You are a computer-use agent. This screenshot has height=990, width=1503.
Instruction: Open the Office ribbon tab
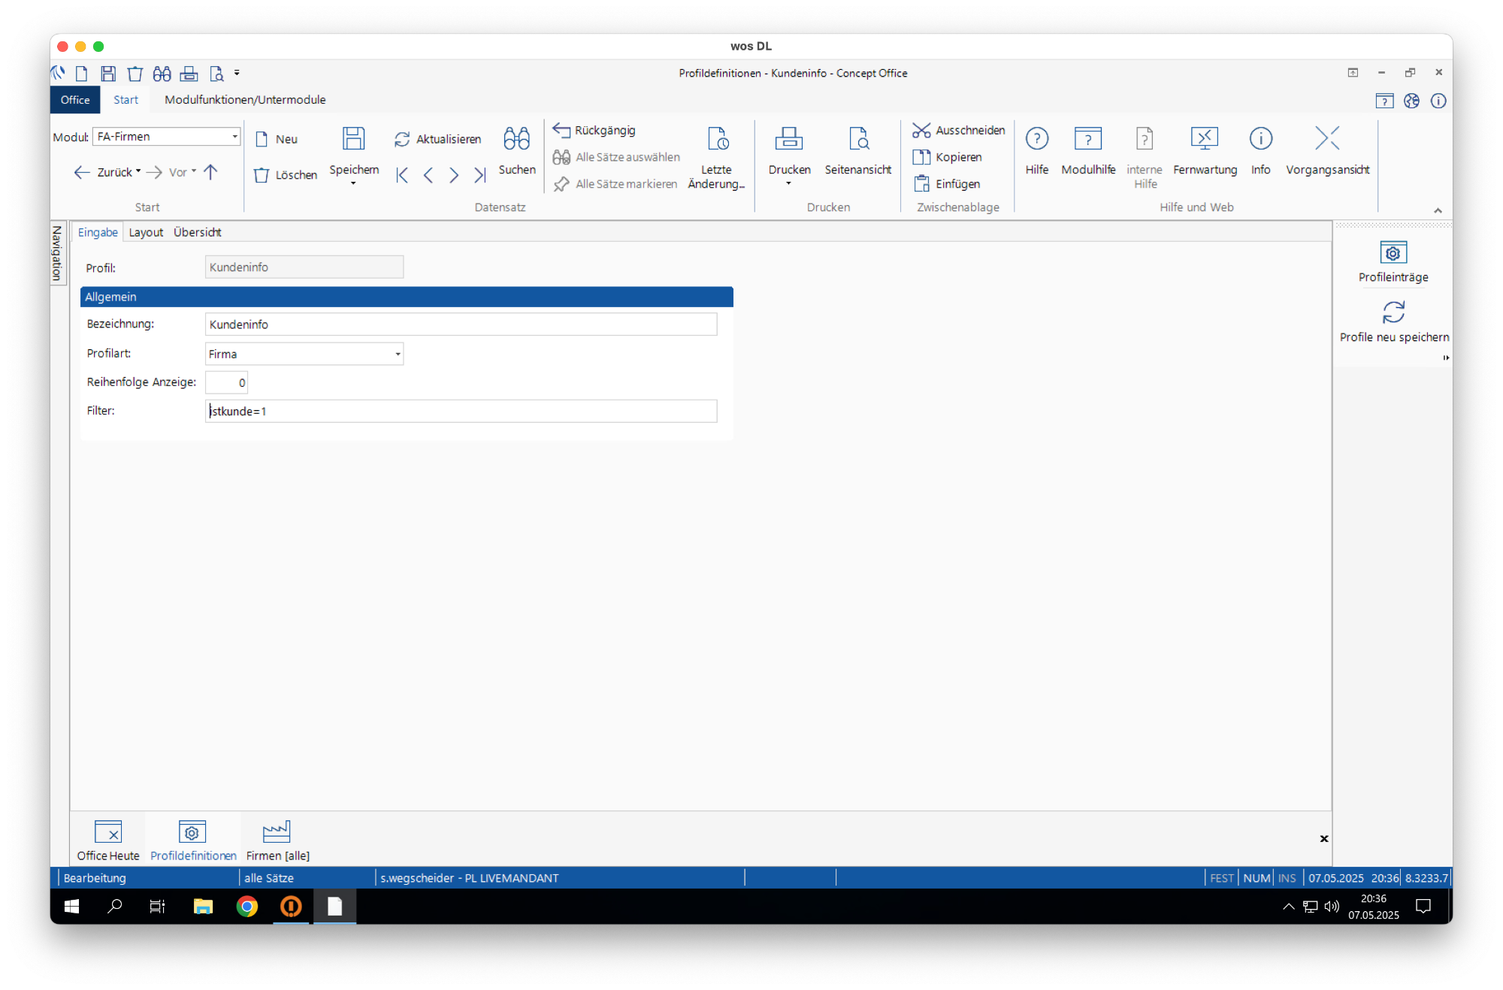pyautogui.click(x=75, y=100)
